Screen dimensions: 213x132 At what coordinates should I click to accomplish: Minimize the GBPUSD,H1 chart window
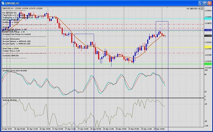(x=200, y=3)
